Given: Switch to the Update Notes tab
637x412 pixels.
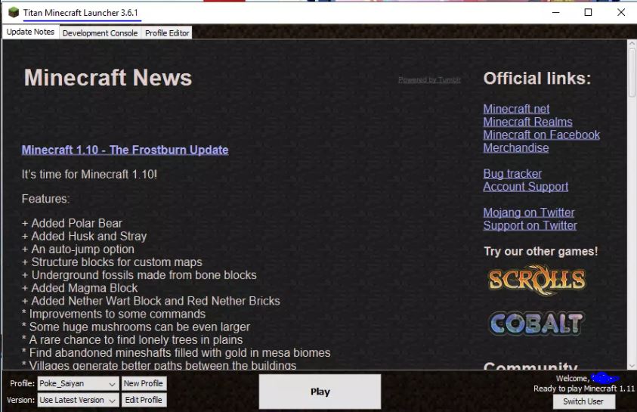Looking at the screenshot, I should pos(30,32).
